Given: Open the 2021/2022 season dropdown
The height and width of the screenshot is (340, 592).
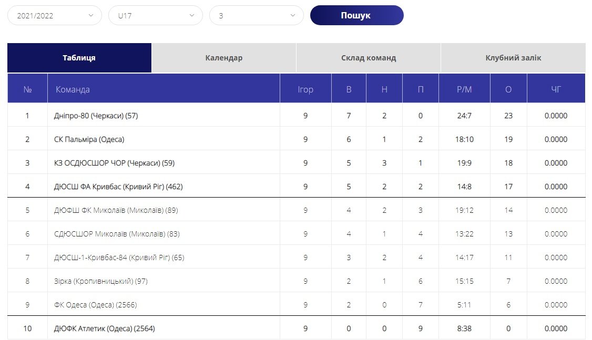Looking at the screenshot, I should (55, 16).
